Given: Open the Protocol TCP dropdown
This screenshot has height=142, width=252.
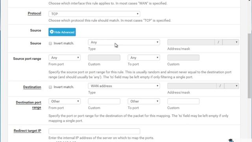Looking at the screenshot, I should (x=94, y=14).
